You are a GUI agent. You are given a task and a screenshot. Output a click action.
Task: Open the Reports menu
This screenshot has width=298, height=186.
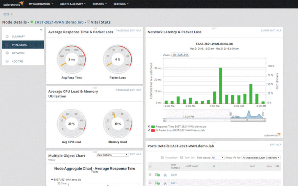point(100,4)
